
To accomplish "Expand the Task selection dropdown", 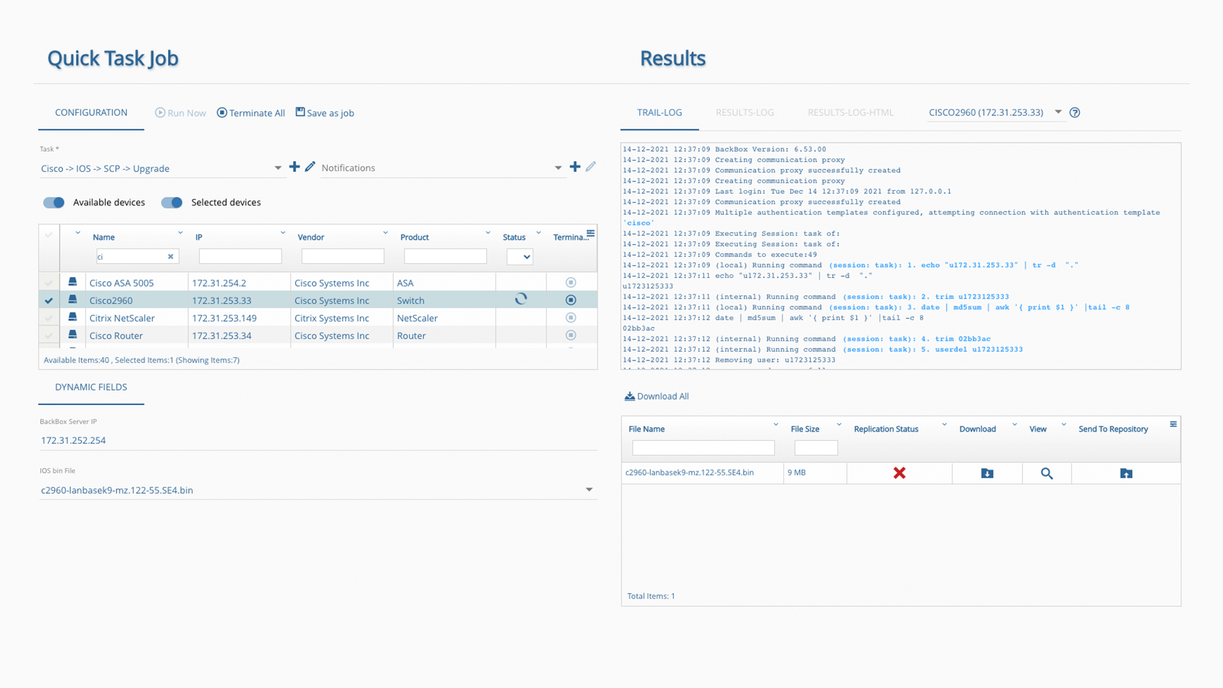I will pyautogui.click(x=278, y=168).
